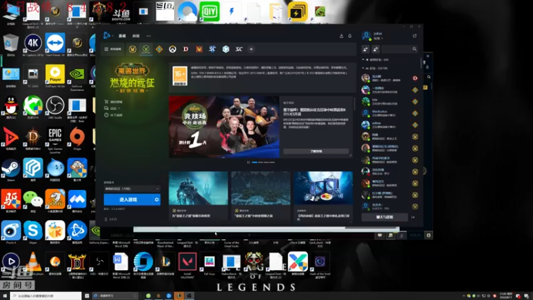Open the notifications bell
Screen dimensions: 533x300
click(350, 36)
